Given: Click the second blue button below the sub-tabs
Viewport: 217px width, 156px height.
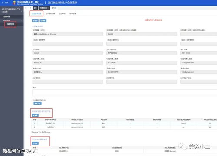Looking at the screenshot, I should 43,20.
